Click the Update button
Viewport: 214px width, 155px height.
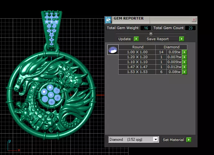click(125, 39)
